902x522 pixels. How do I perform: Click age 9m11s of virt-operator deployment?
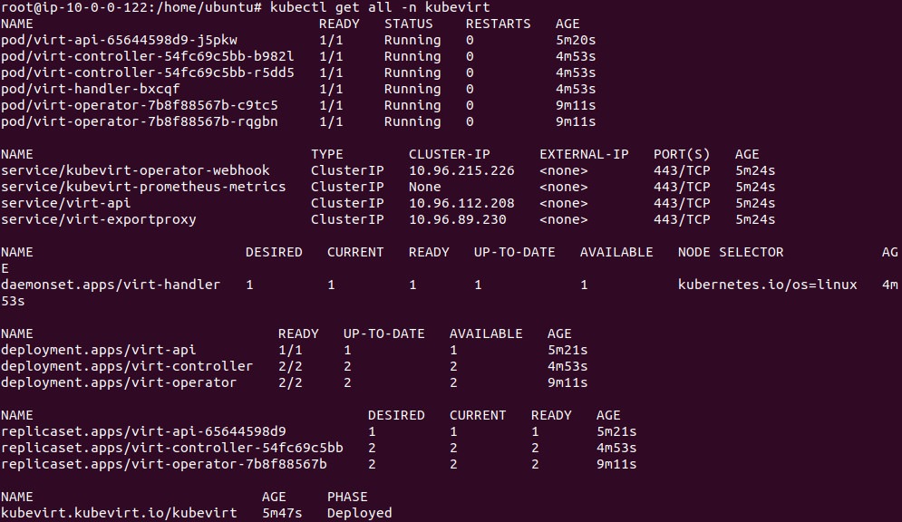(567, 382)
